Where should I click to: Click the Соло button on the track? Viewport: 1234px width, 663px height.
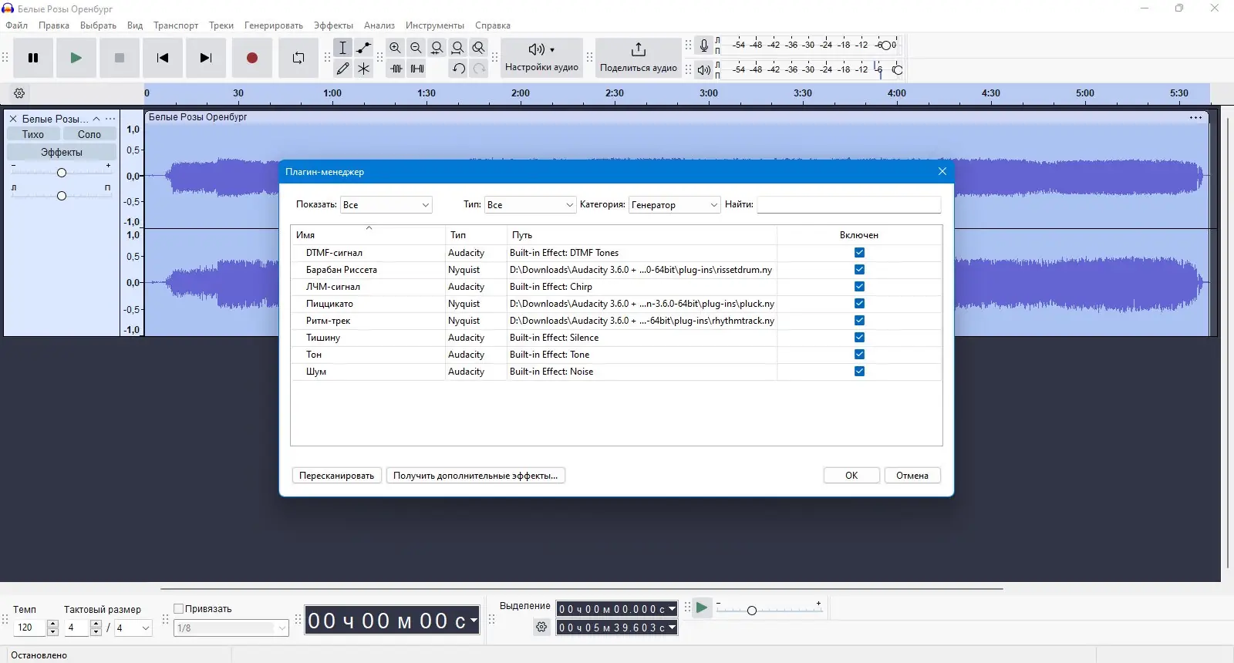89,134
